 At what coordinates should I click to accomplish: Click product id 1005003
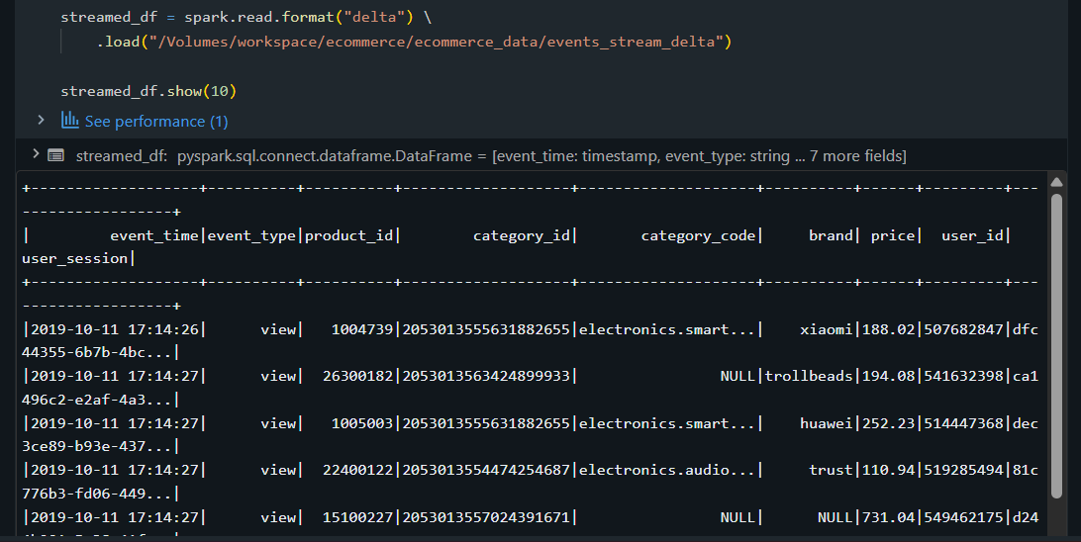pyautogui.click(x=362, y=423)
